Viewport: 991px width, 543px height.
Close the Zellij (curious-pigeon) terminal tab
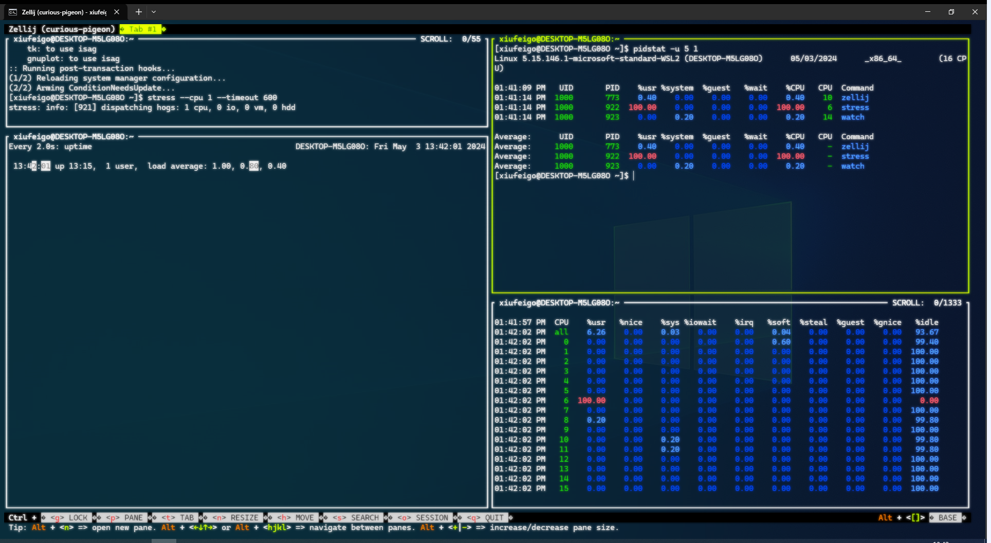coord(117,12)
